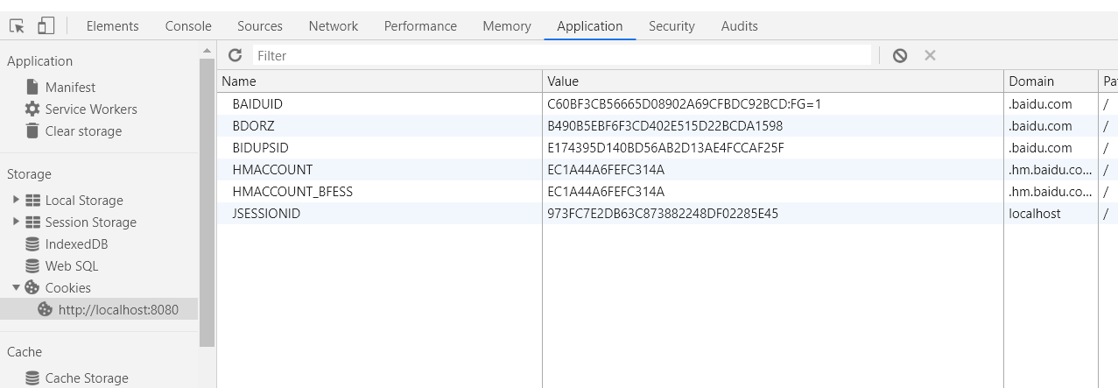This screenshot has height=388, width=1118.
Task: Open the Elements tab
Action: pyautogui.click(x=112, y=26)
